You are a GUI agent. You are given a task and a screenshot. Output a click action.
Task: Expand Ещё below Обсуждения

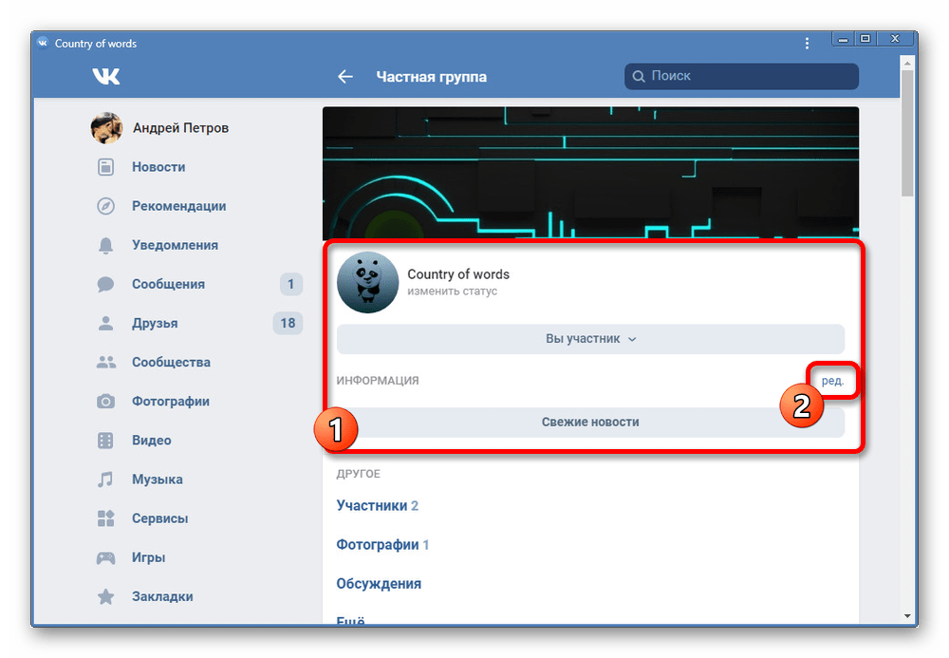pyautogui.click(x=350, y=620)
